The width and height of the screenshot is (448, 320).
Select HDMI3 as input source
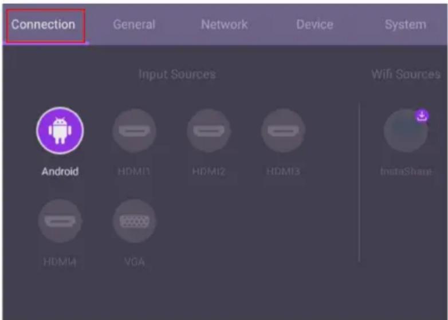[x=283, y=131]
